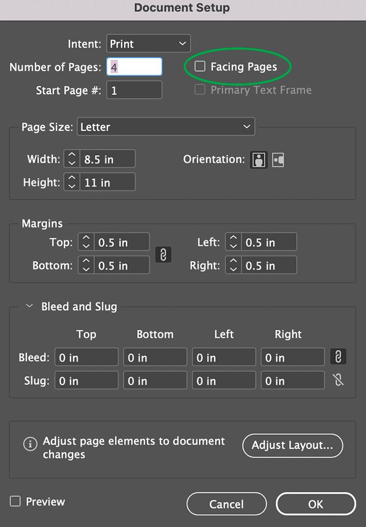Open the Intent dropdown
366x527 pixels.
point(149,44)
